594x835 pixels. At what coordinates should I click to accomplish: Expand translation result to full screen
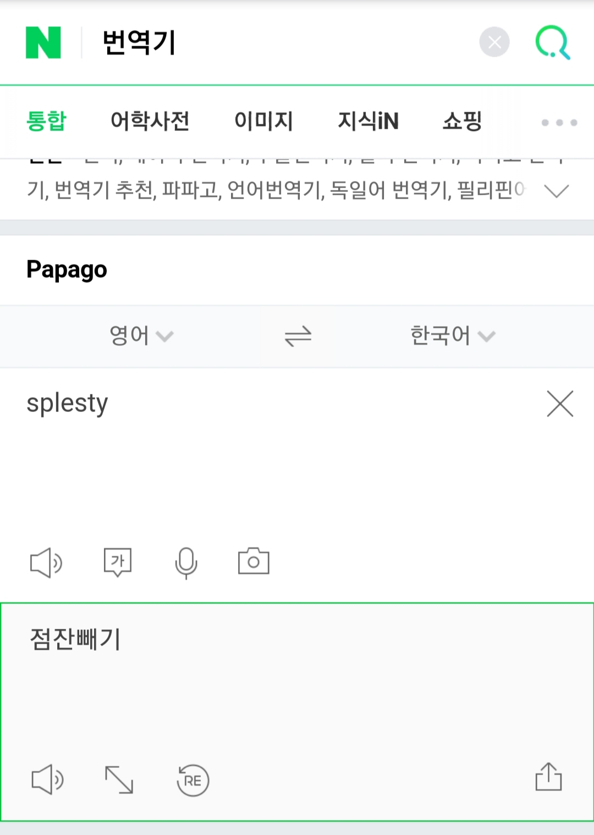[119, 780]
